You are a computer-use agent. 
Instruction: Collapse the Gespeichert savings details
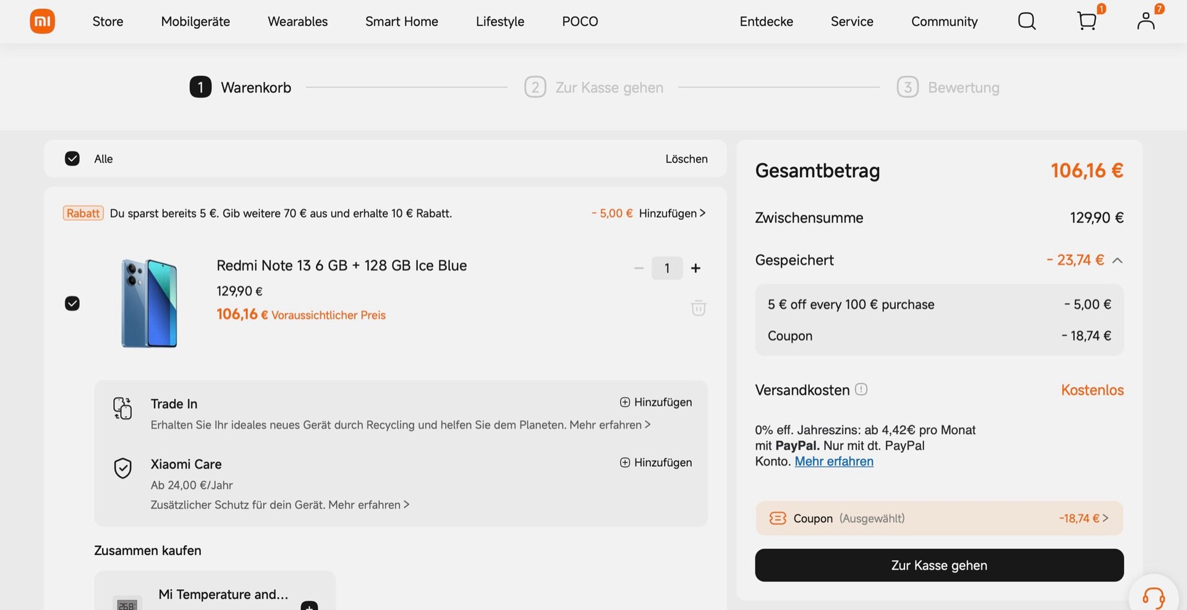click(x=1117, y=261)
